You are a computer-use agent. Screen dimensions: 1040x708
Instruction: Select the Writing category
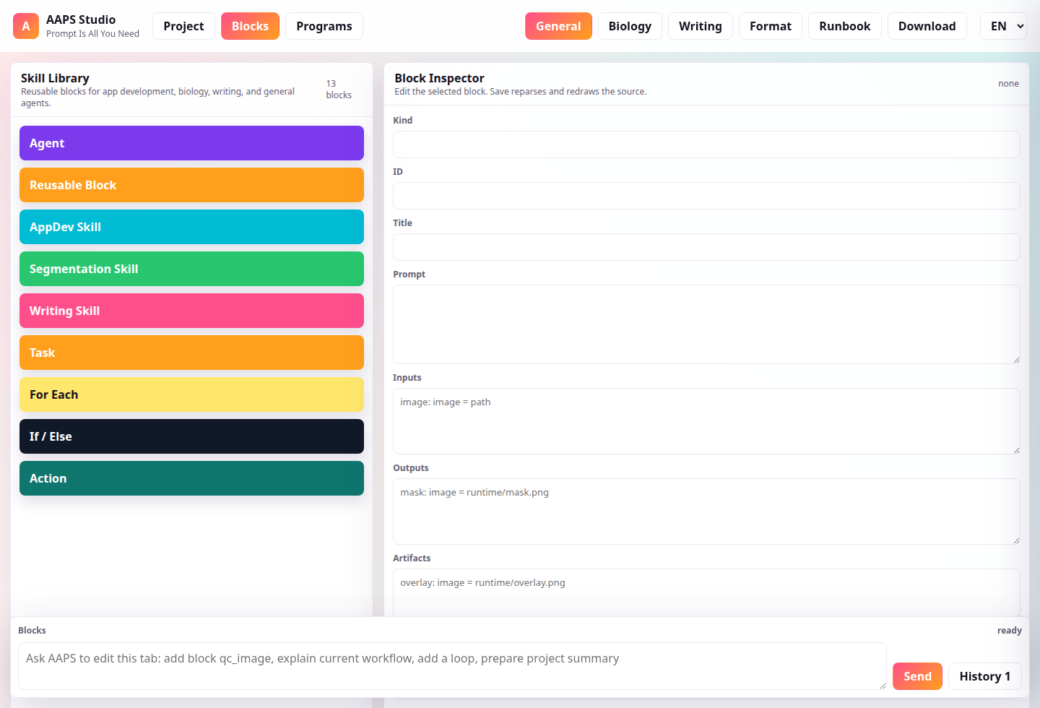701,26
